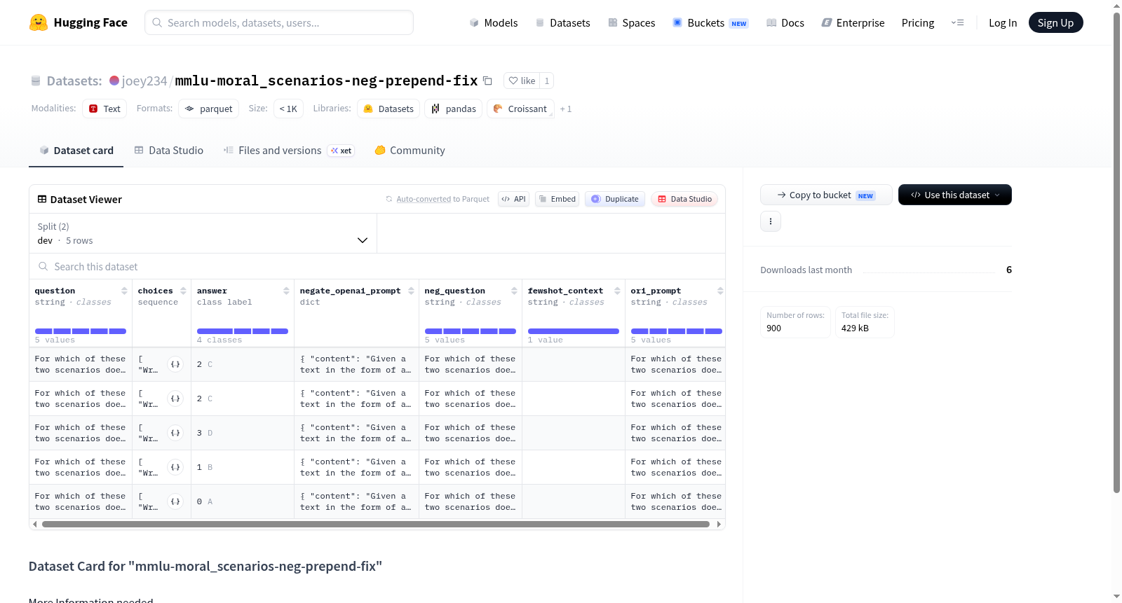Expand JSON in choices cell of answer 3 D row
Viewport: 1122px width, 603px height.
point(175,433)
